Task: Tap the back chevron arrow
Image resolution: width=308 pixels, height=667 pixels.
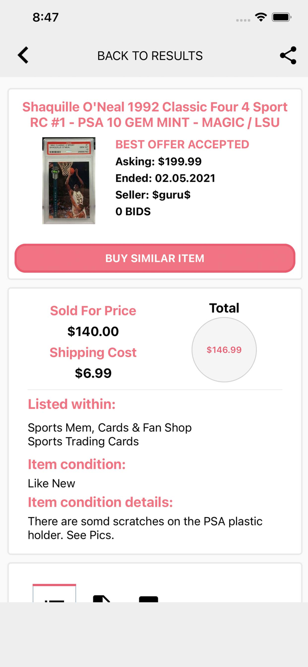Action: pos(23,55)
